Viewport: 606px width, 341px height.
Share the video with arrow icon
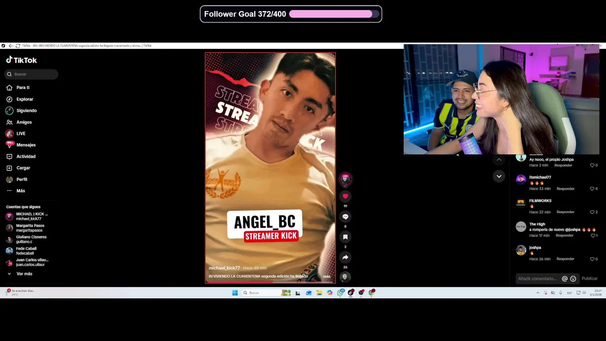(345, 257)
